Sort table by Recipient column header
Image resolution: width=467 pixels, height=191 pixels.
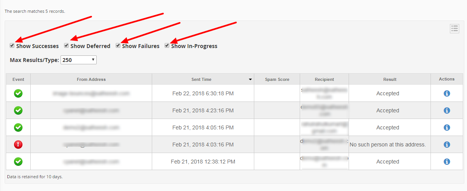325,79
